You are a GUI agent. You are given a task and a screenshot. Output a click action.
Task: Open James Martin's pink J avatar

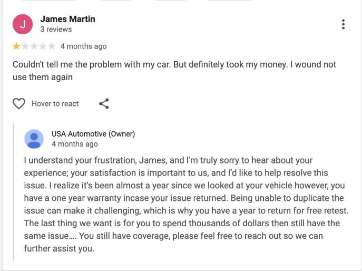[23, 24]
